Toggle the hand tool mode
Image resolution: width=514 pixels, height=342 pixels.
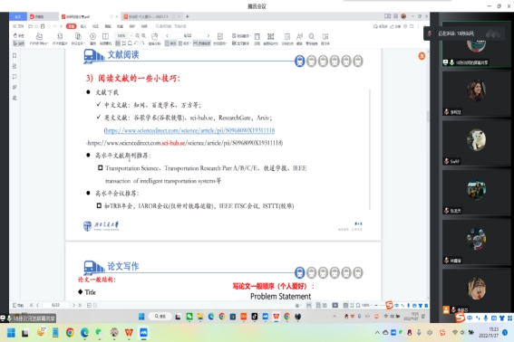click(x=19, y=35)
